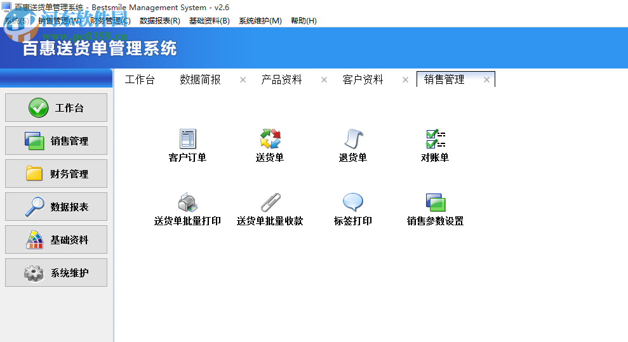Open the 销售管理(W) menu
The width and height of the screenshot is (628, 342).
point(60,21)
